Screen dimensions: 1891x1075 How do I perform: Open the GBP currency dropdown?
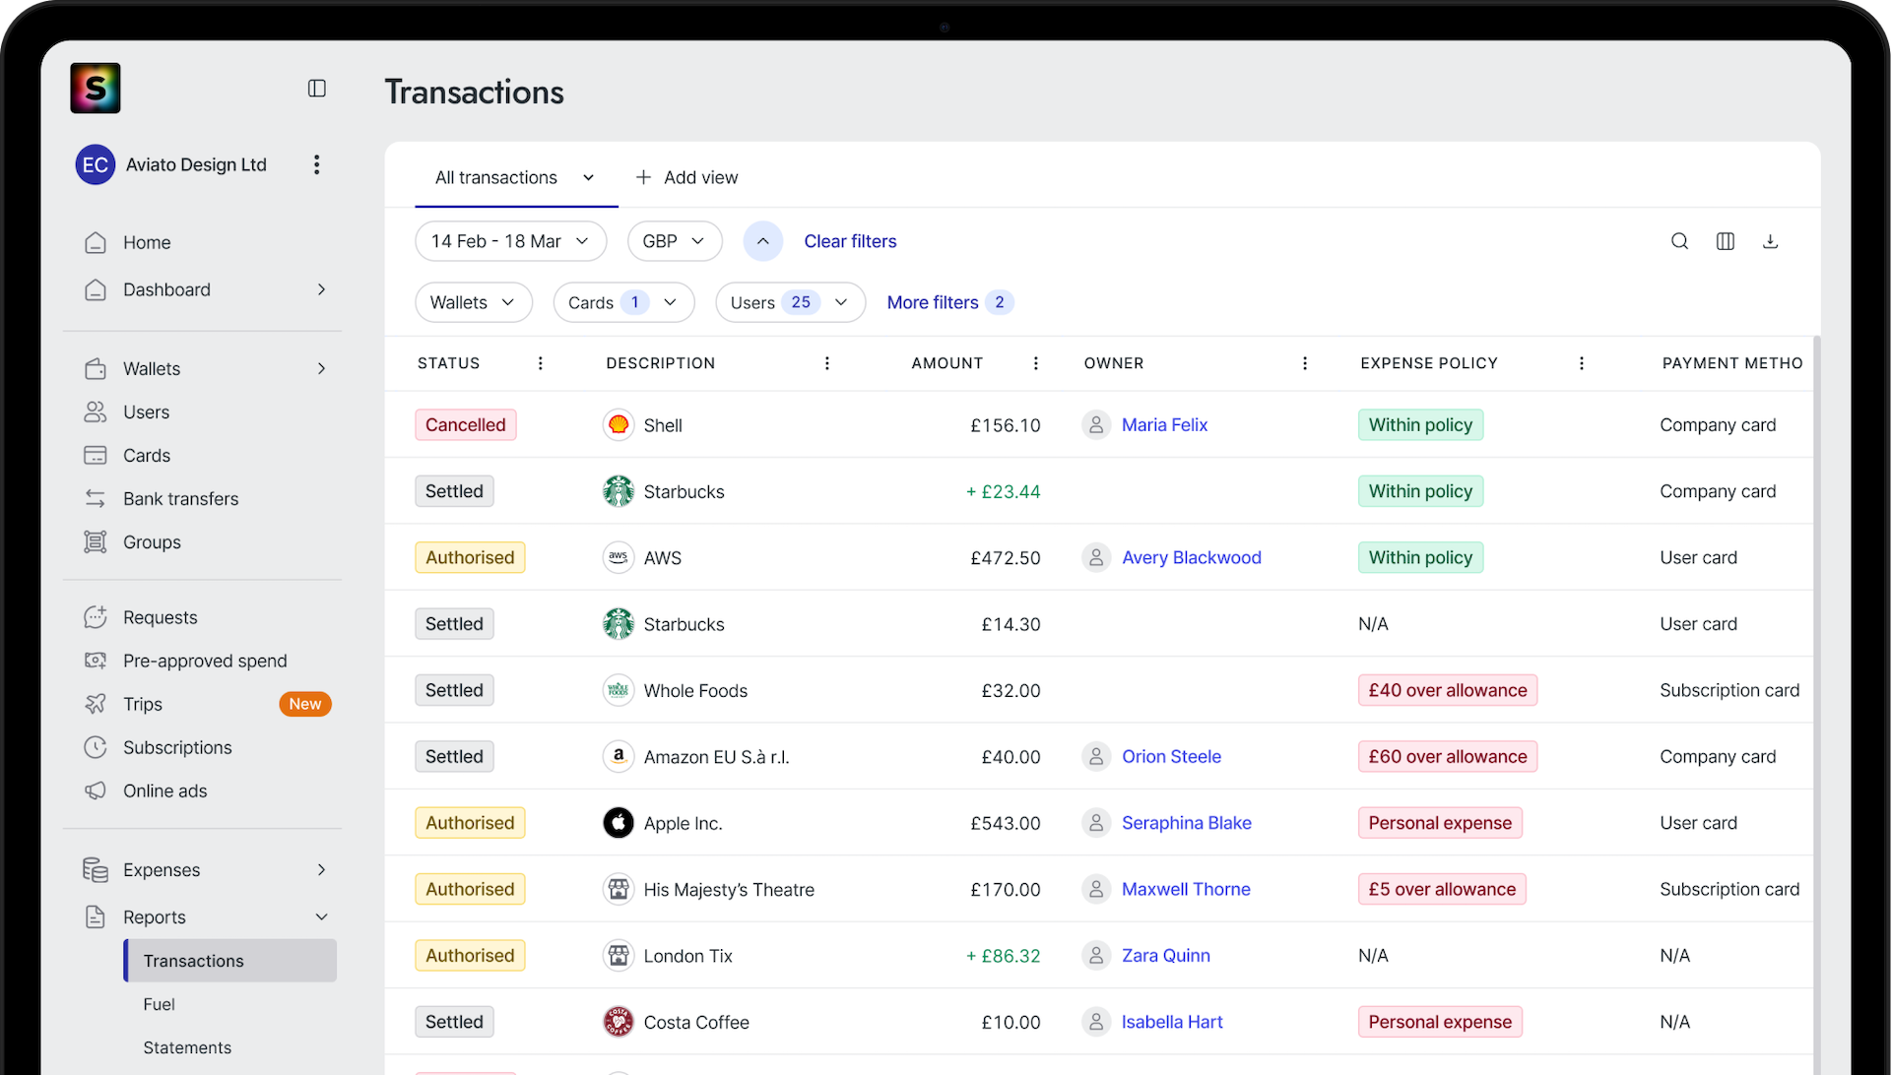point(674,241)
